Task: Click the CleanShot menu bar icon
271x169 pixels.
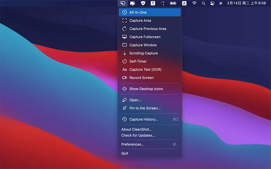Action: tap(122, 3)
